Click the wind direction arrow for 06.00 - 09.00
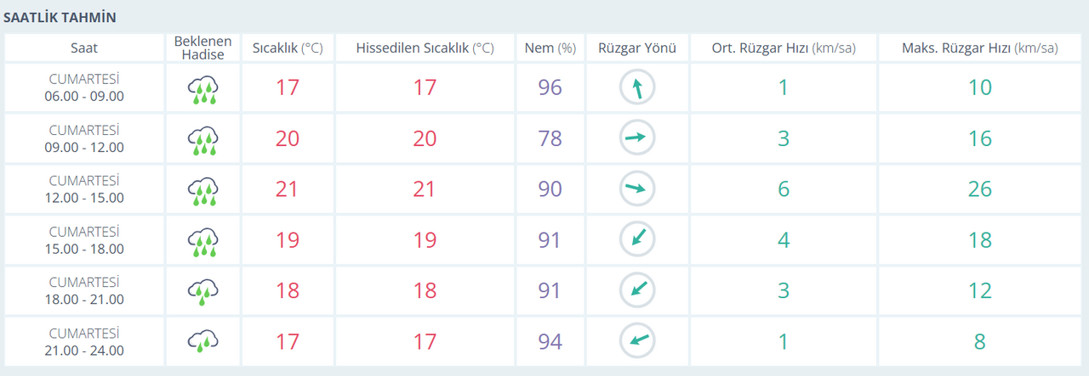Viewport: 1089px width, 376px height. pos(636,87)
